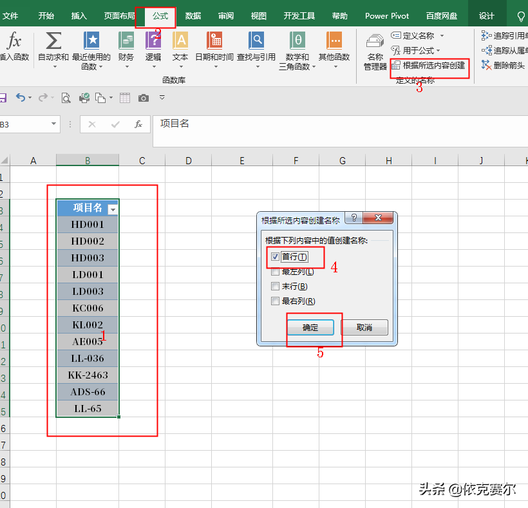Expand the AutoSum dropdown arrow
This screenshot has width=528, height=508.
click(55, 67)
